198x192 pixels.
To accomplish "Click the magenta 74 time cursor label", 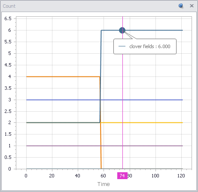I will click(122, 176).
